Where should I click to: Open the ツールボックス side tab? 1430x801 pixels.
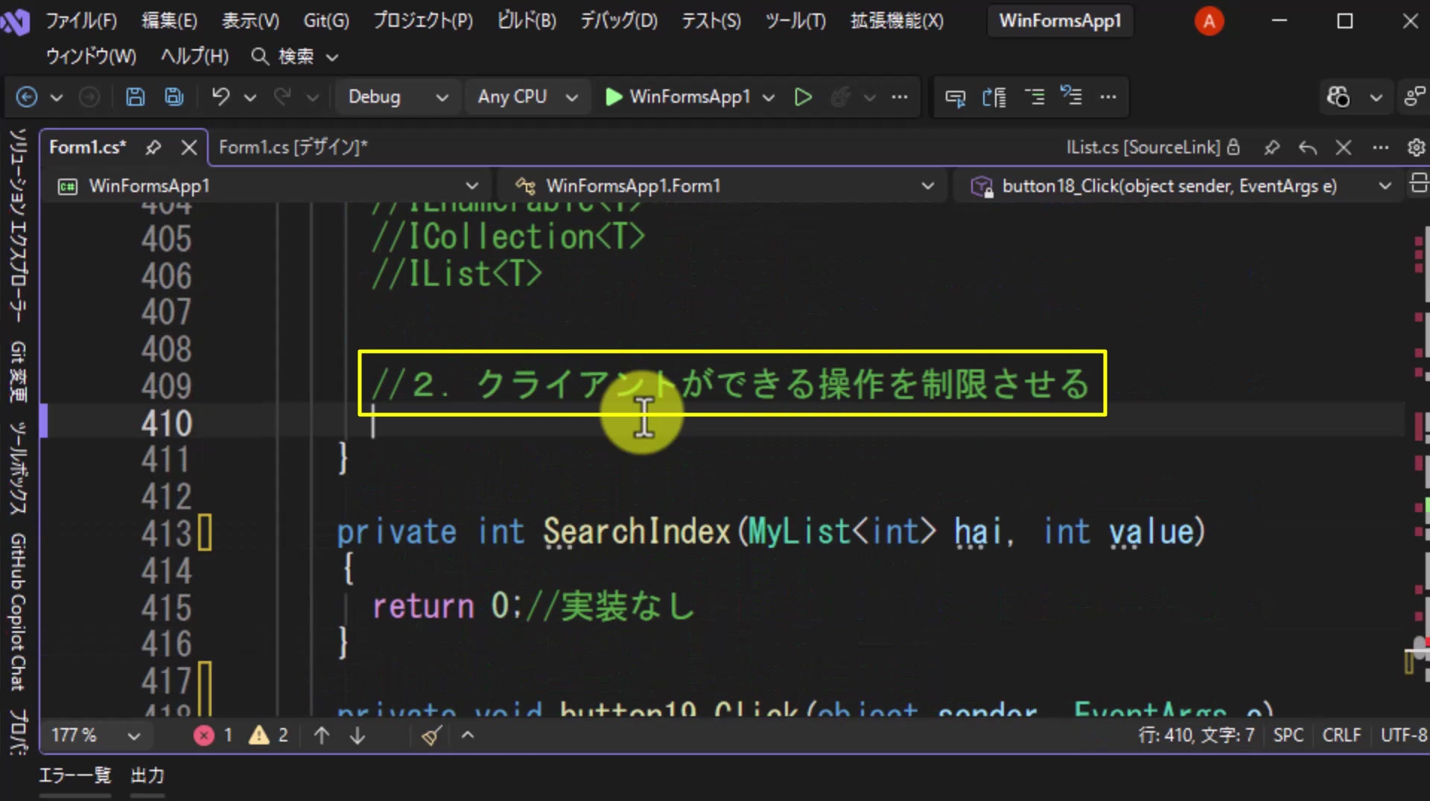18,467
